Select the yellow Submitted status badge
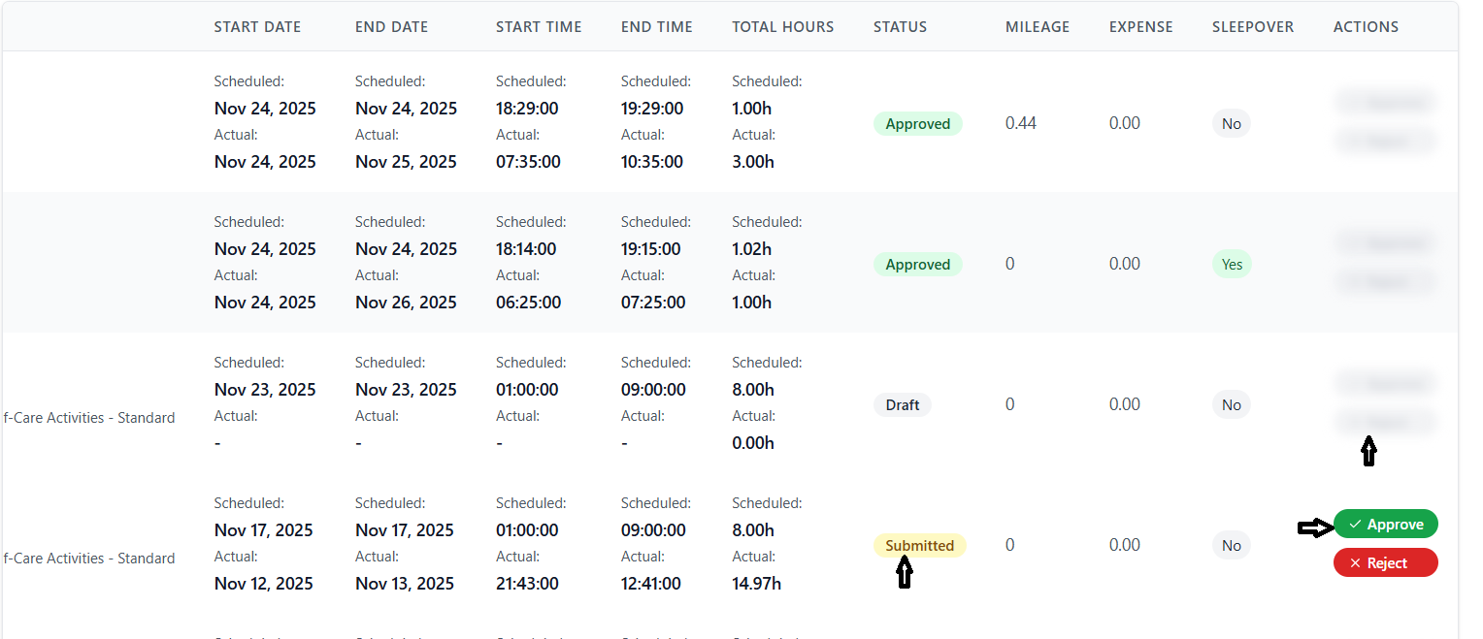The height and width of the screenshot is (639, 1483). (x=919, y=545)
